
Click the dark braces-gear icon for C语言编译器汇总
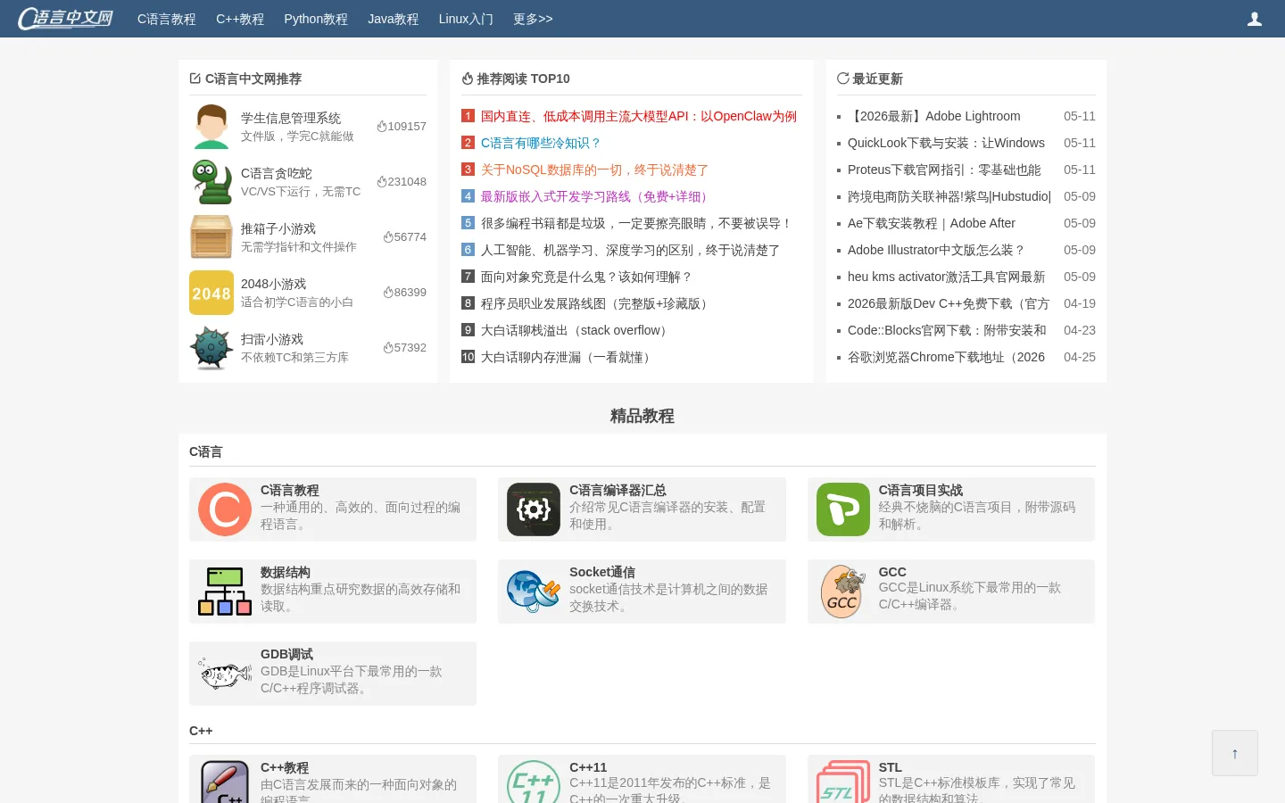(x=534, y=509)
